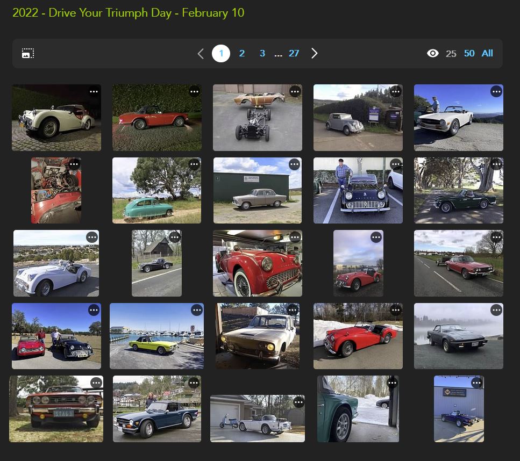Open more options on grey car fog photo
This screenshot has height=461, width=520.
(496, 310)
